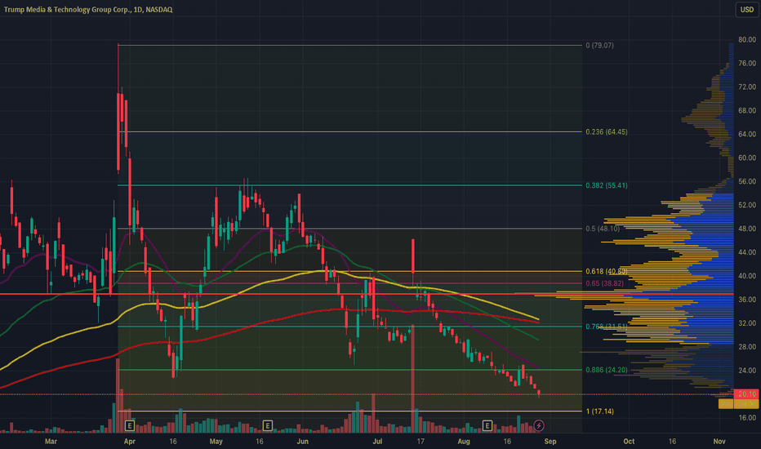761x449 pixels.
Task: Click the 60.00 price axis tick
Action: pos(747,158)
